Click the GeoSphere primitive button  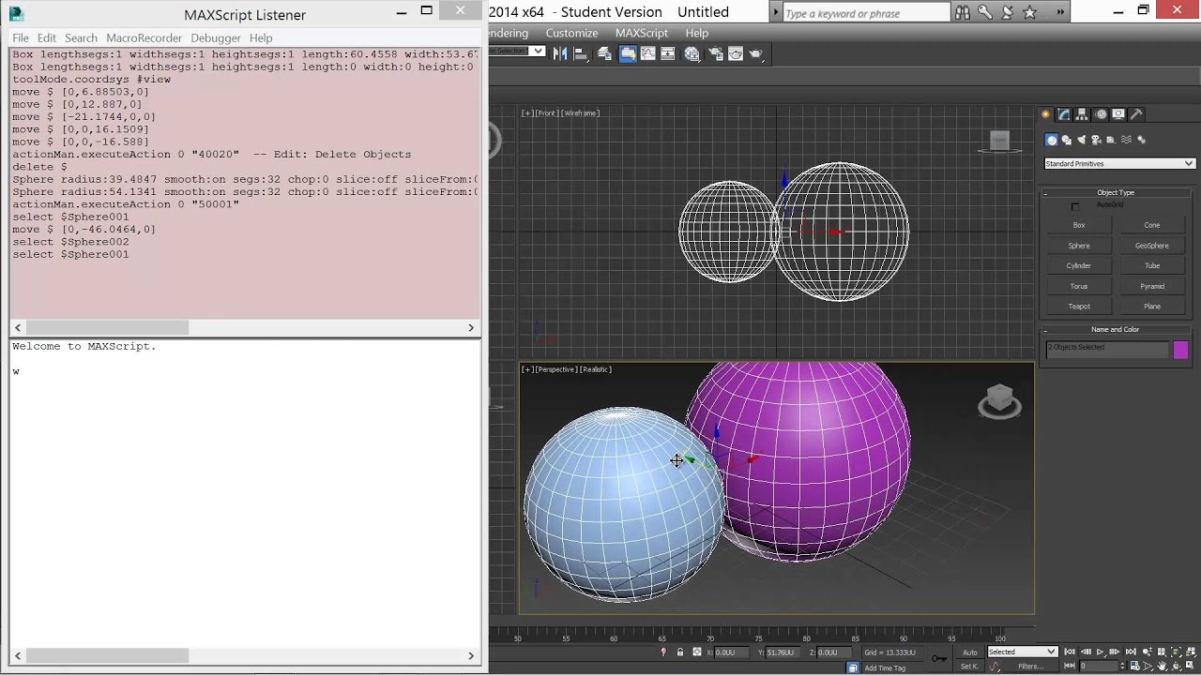[x=1151, y=246]
